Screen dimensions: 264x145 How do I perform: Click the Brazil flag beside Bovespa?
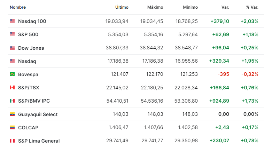(x=12, y=74)
